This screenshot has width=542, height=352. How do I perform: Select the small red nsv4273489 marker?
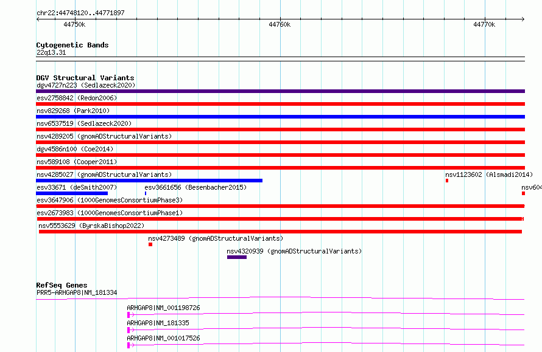tap(150, 244)
